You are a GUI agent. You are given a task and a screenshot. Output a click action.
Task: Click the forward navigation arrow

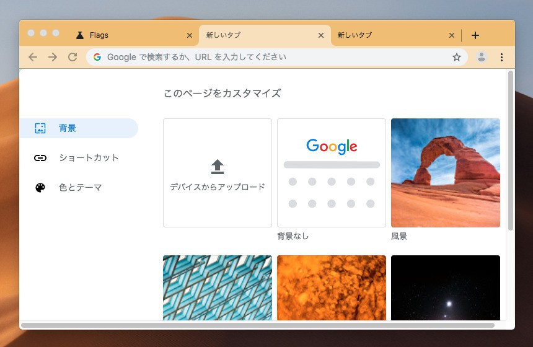[53, 57]
